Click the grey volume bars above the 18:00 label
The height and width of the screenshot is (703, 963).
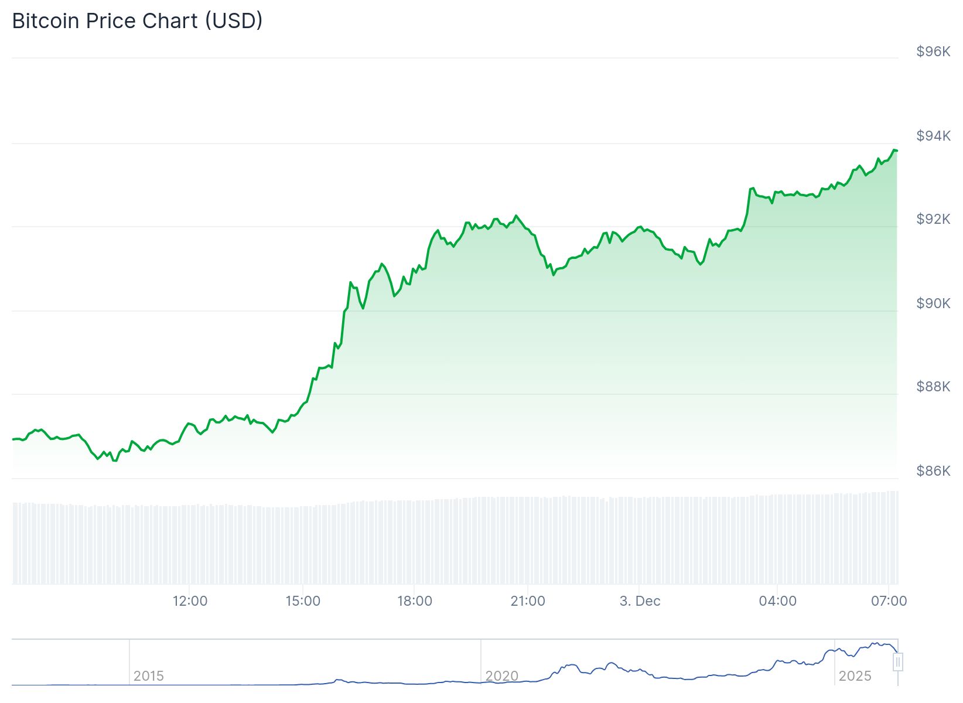pos(415,542)
